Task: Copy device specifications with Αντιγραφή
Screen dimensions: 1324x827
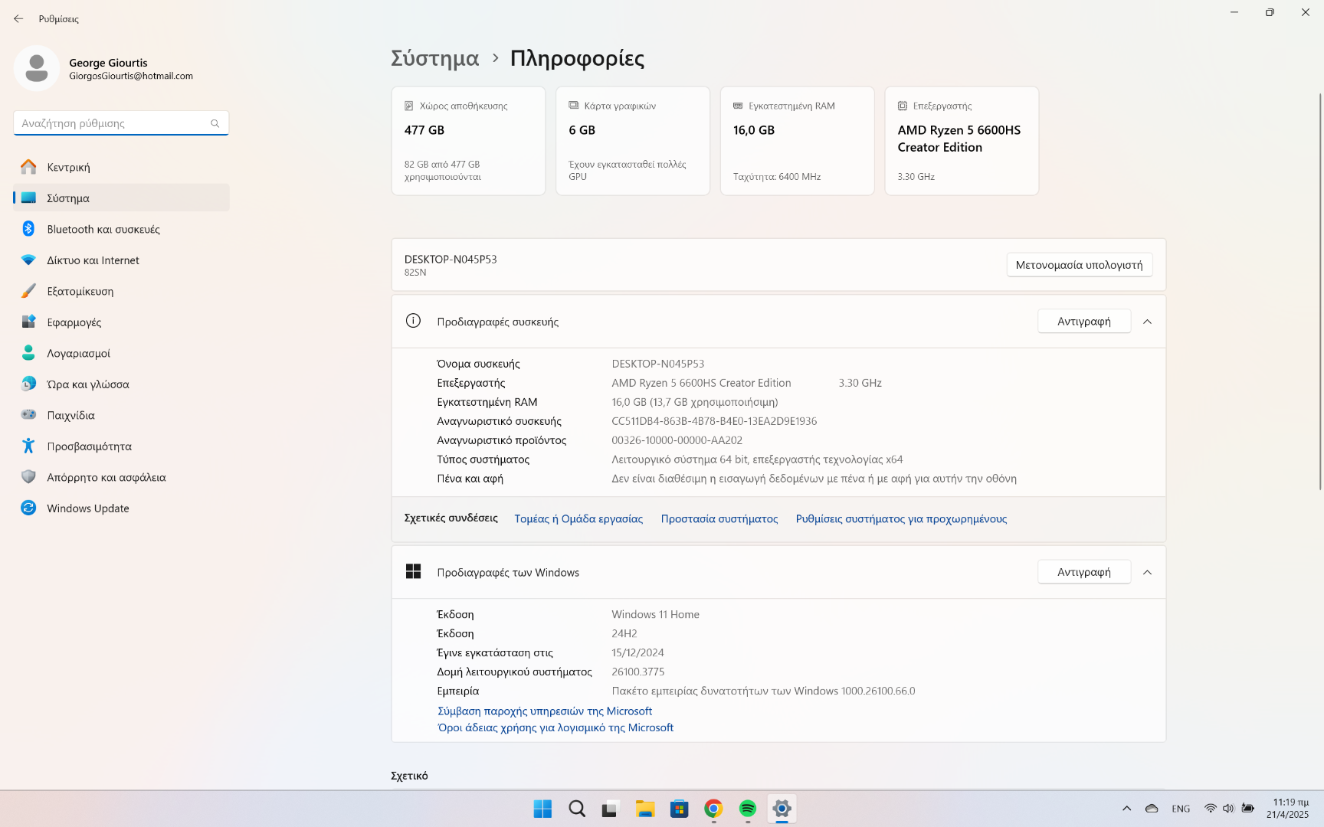Action: coord(1084,322)
